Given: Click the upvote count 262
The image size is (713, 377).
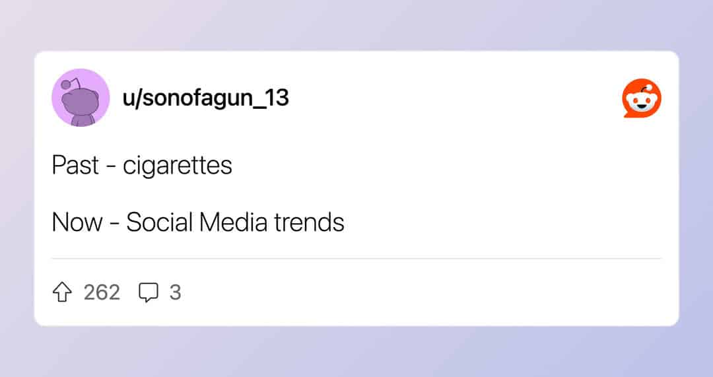Looking at the screenshot, I should pos(102,292).
